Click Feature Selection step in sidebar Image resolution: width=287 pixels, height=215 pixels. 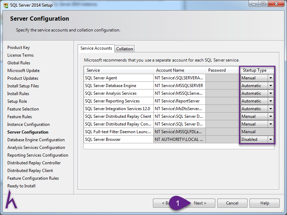(23, 109)
